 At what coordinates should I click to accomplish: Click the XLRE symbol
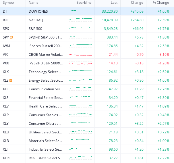coord(7,158)
